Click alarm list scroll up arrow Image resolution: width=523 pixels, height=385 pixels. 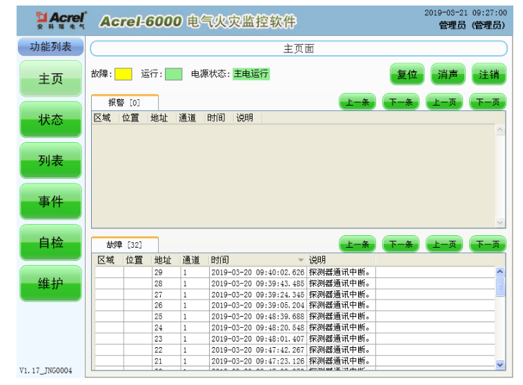500,130
